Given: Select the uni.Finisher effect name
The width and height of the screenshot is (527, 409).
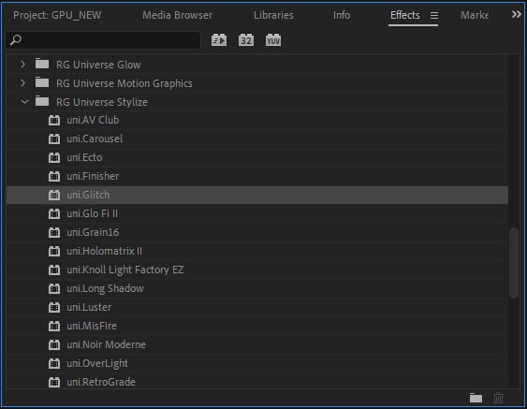Looking at the screenshot, I should click(x=93, y=177).
